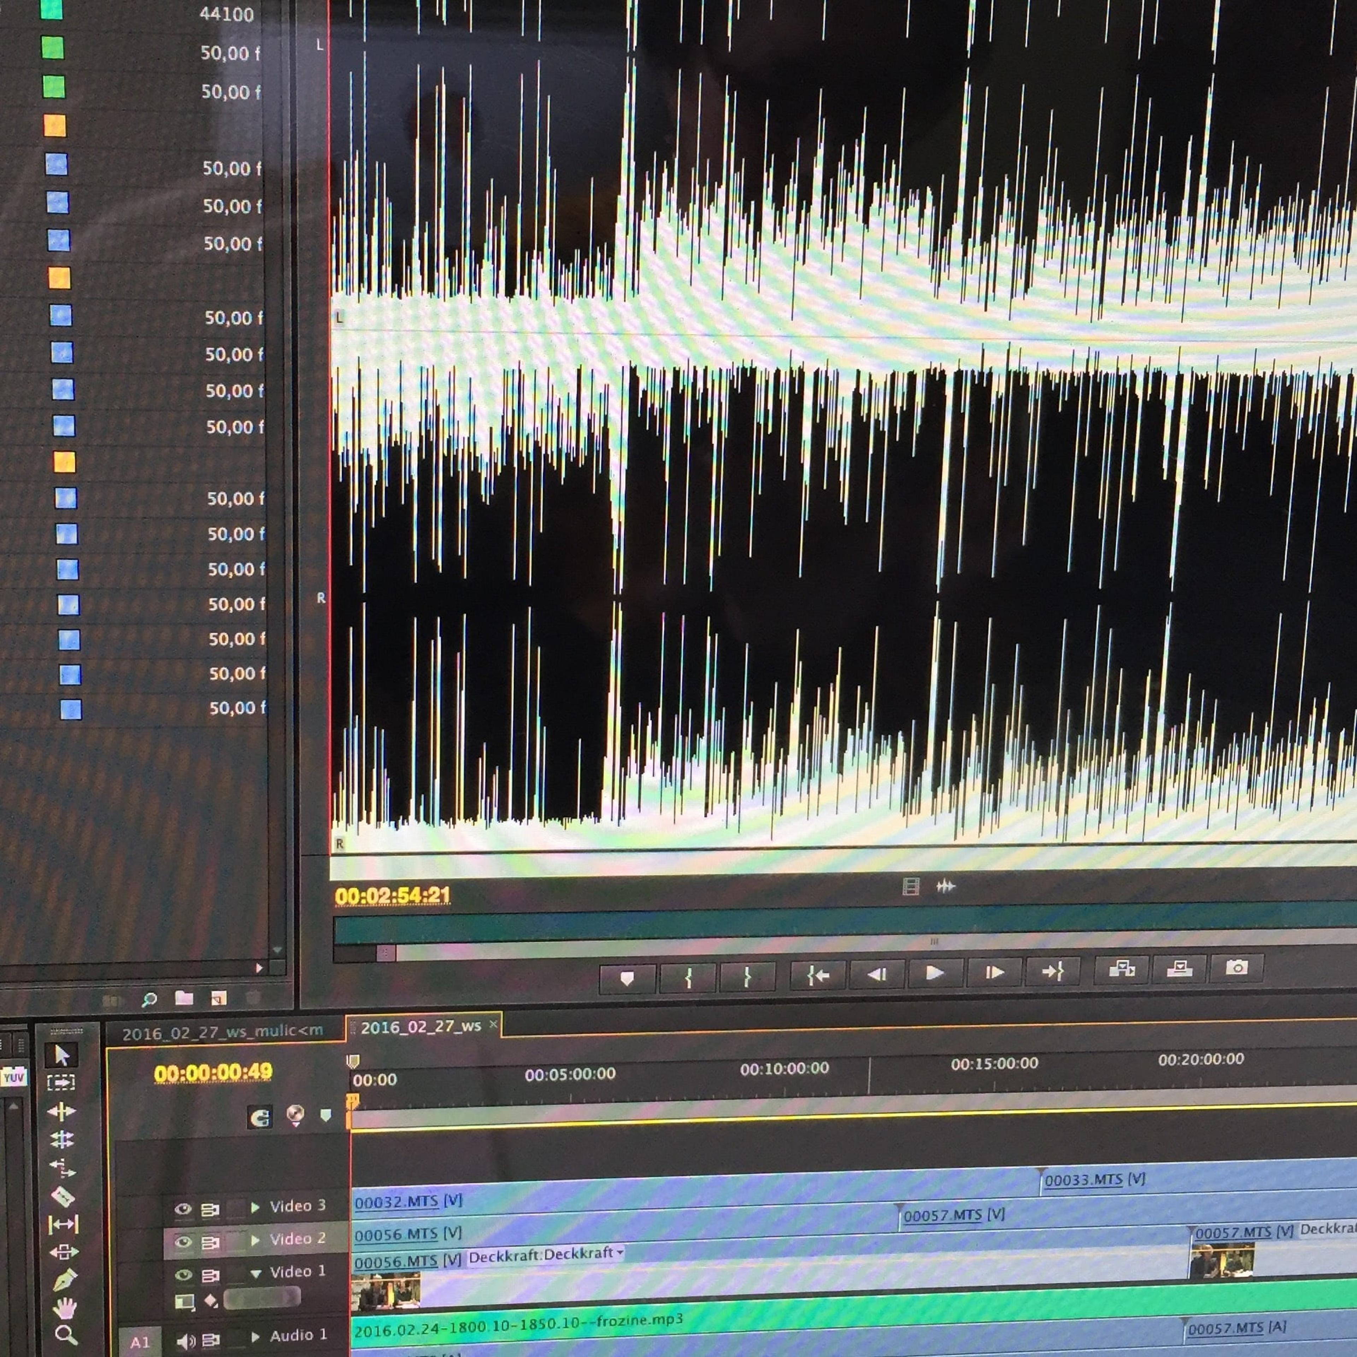Hide the Video 2 track output
The height and width of the screenshot is (1357, 1357).
(183, 1242)
